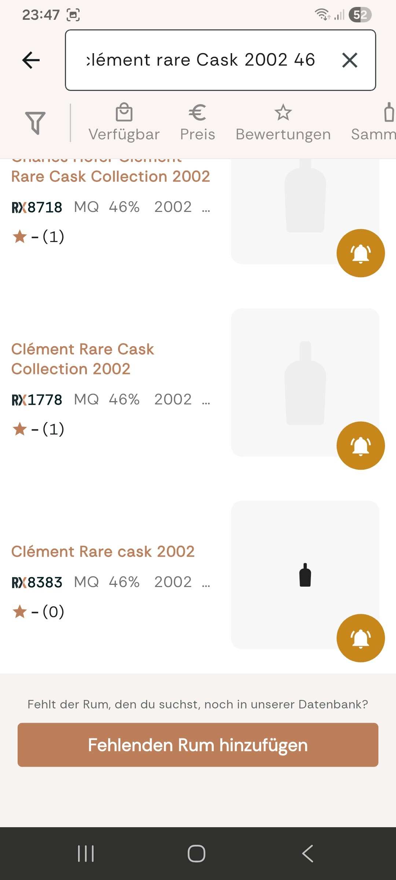Enable the alert bell for RX1778 rum
Viewport: 396px width, 880px height.
360,445
